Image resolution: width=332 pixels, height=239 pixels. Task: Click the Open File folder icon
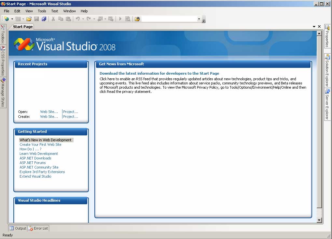(29, 19)
